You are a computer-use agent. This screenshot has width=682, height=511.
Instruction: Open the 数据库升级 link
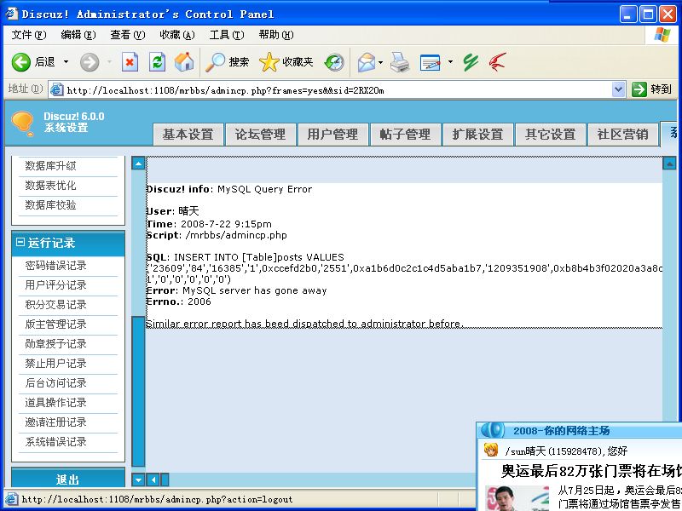[x=50, y=165]
